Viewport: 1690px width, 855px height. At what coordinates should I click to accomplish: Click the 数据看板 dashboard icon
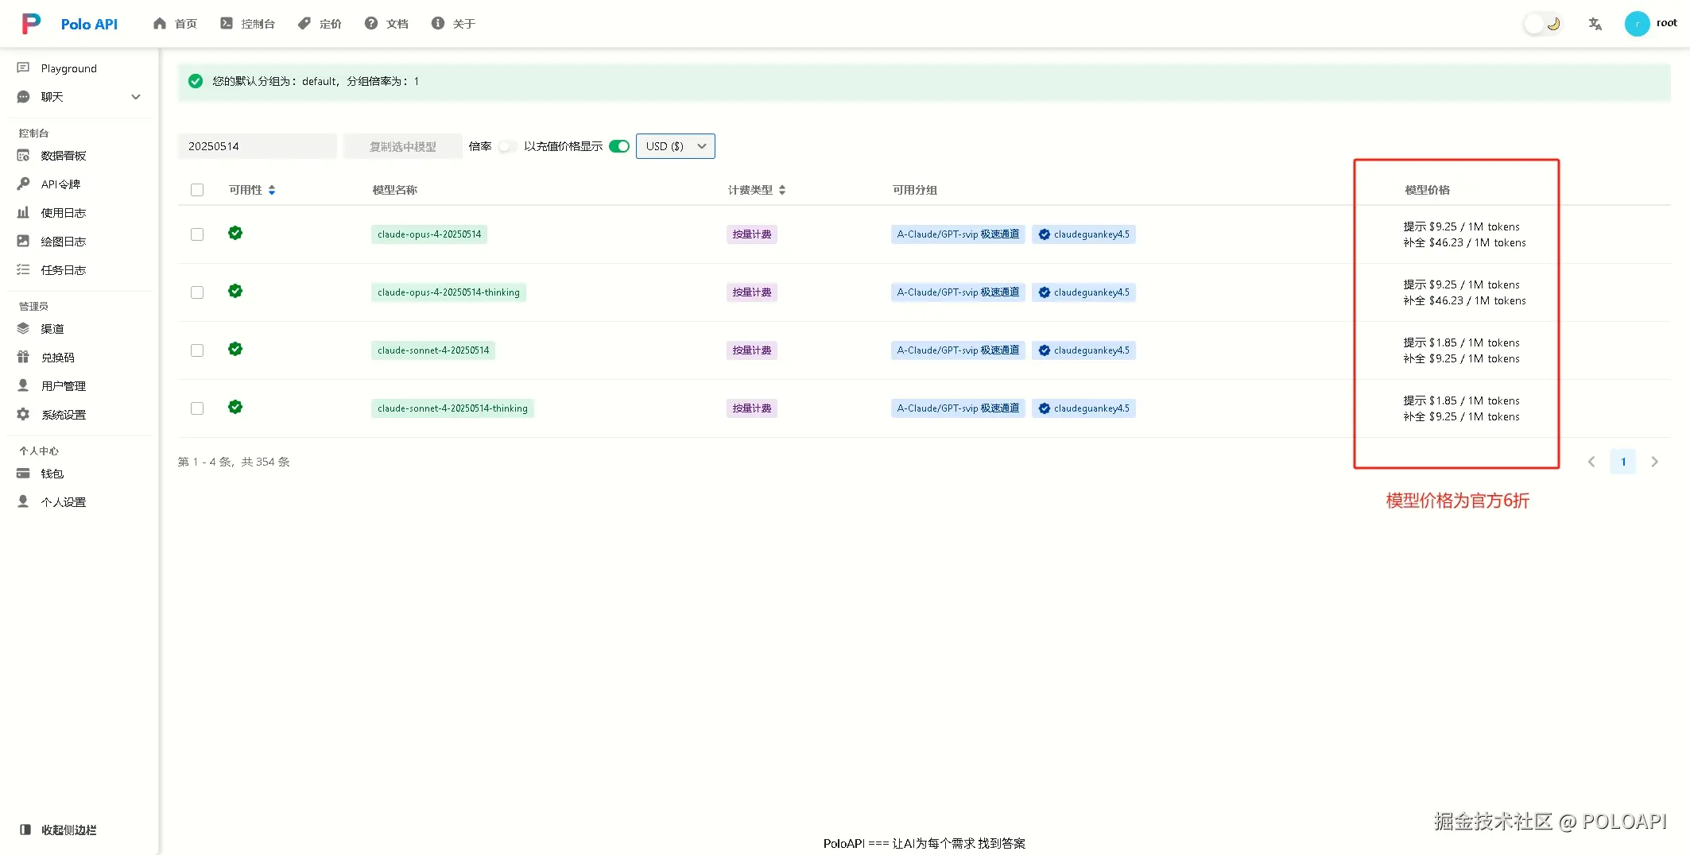click(23, 156)
